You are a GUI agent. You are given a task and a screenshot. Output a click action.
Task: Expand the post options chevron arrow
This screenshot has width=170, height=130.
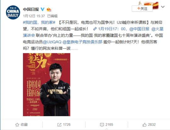[163, 7]
